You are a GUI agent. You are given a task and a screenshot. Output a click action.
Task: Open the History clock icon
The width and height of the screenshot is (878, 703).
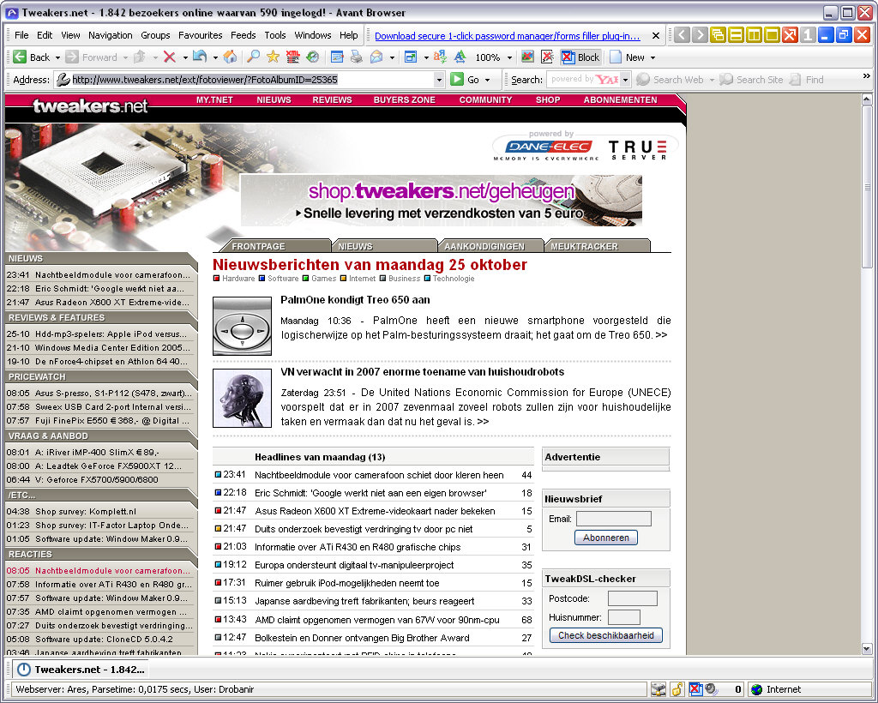tap(312, 57)
